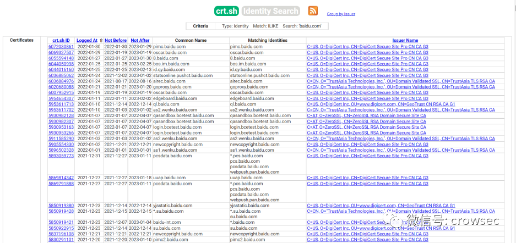
Task: Select the Matching Identities column header
Action: [x=268, y=40]
